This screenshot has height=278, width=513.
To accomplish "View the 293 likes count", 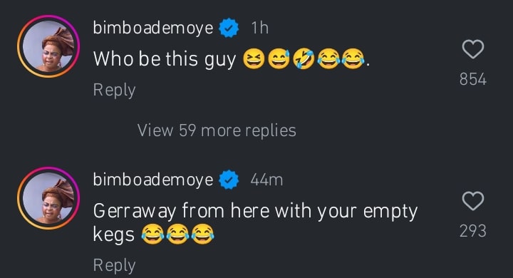I will (473, 231).
